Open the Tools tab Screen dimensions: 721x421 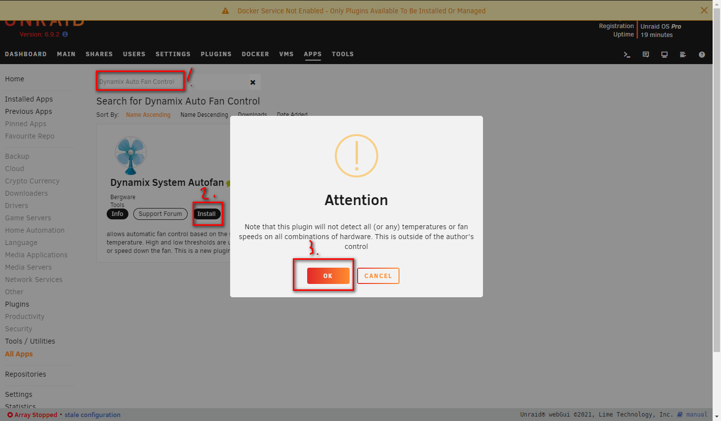343,54
